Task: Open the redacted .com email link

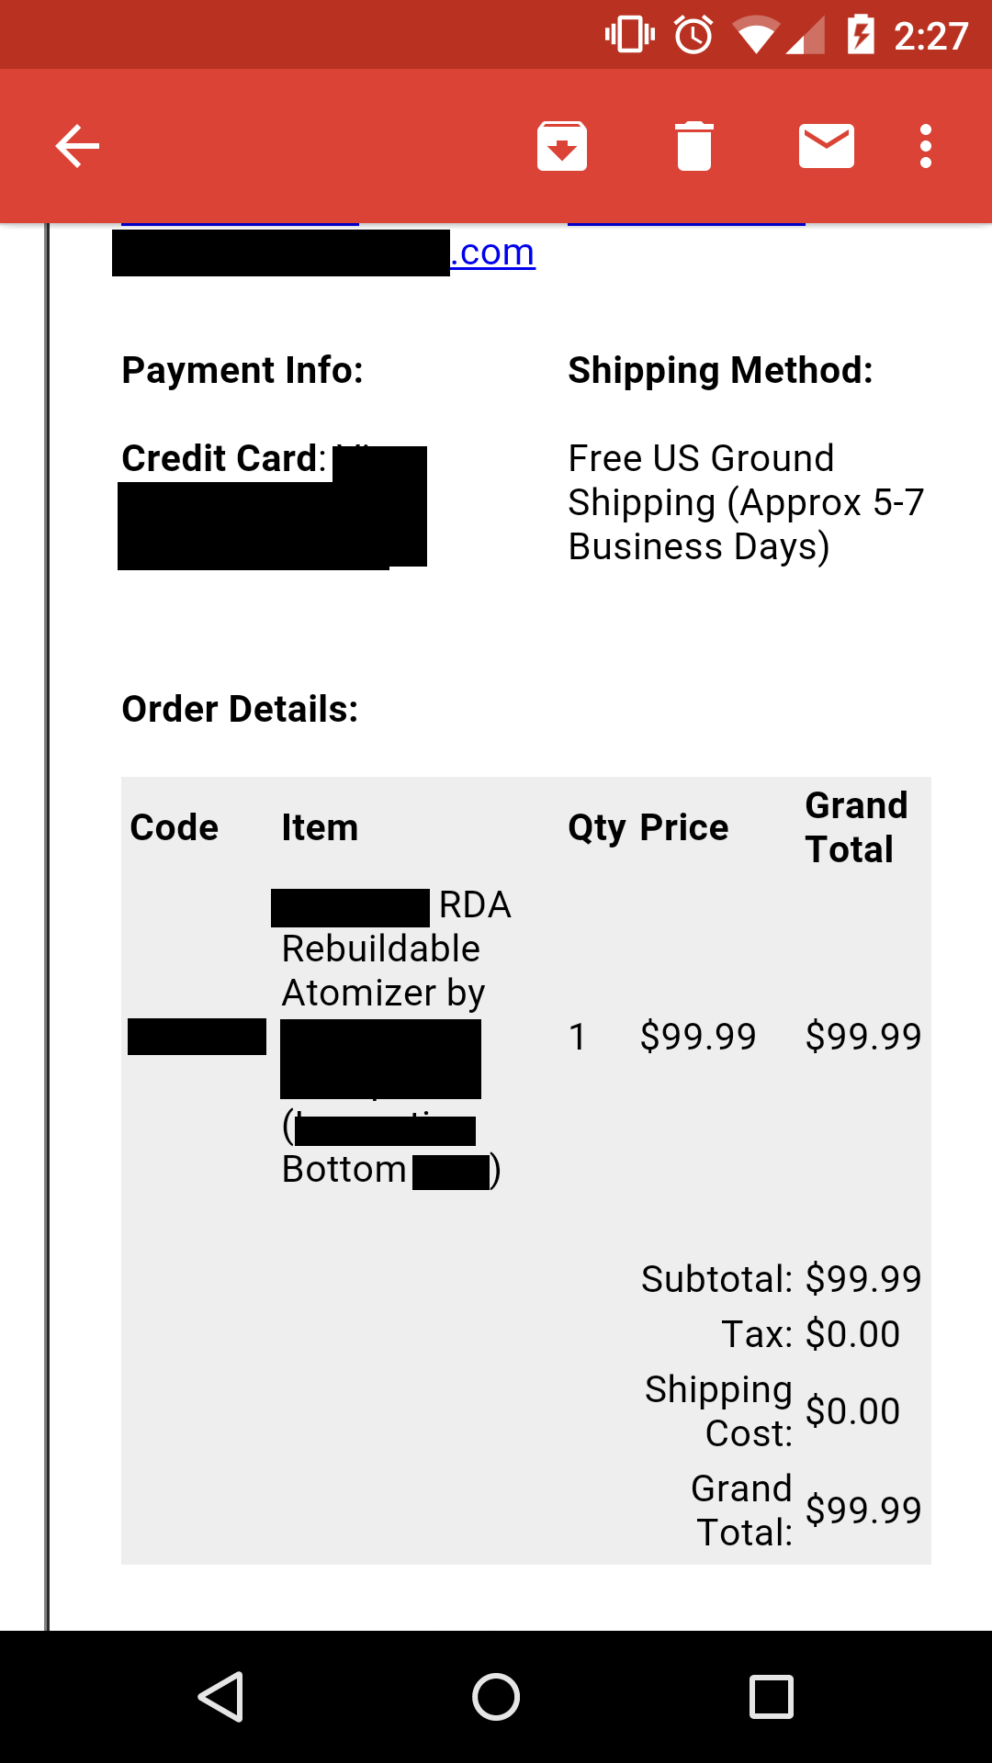Action: 324,253
